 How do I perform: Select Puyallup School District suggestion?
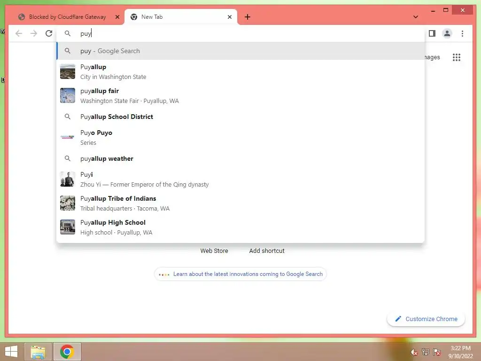(240, 117)
